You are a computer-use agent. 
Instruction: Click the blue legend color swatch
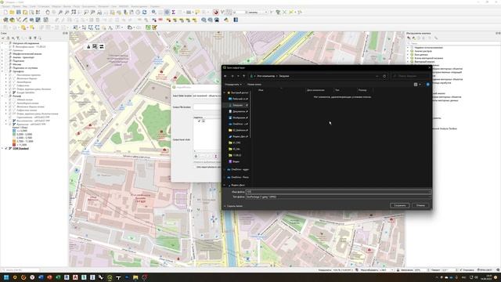14,131
